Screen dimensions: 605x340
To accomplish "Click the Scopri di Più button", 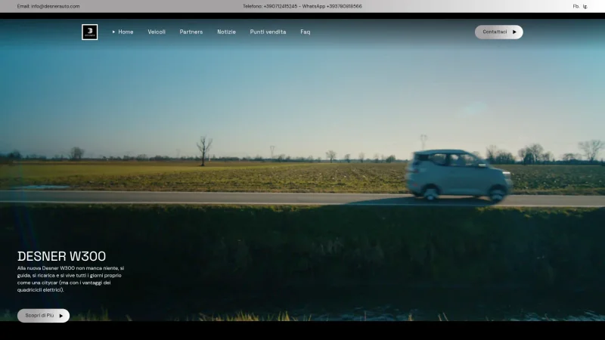I will pyautogui.click(x=43, y=316).
